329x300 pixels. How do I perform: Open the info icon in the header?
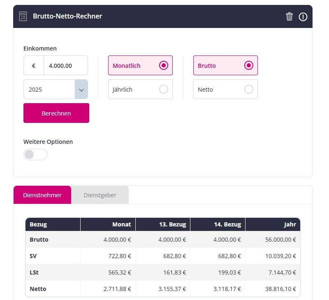tap(303, 16)
